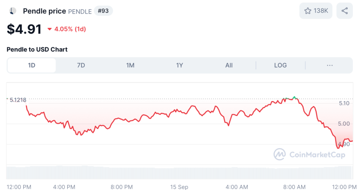360x190 pixels.
Task: Click the 5.1218 opening price marker
Action: [18, 100]
